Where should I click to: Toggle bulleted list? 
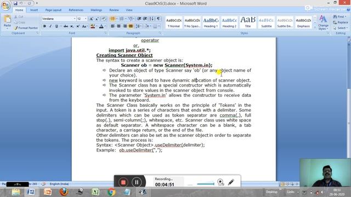(x=112, y=19)
